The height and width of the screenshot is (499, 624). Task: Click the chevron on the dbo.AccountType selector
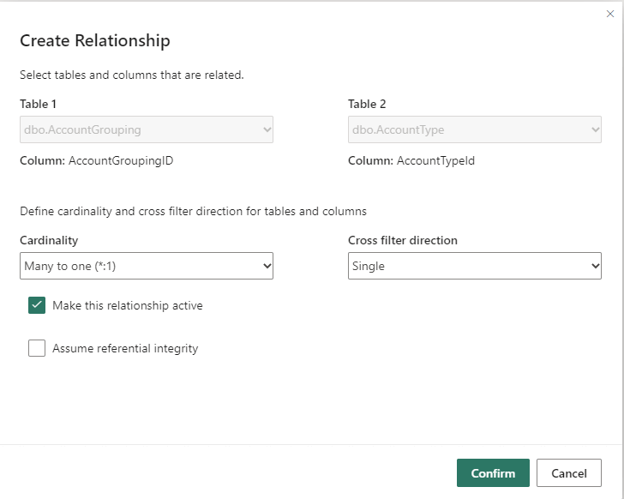click(594, 130)
